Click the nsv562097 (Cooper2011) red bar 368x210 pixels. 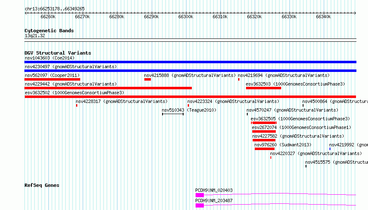53,79
